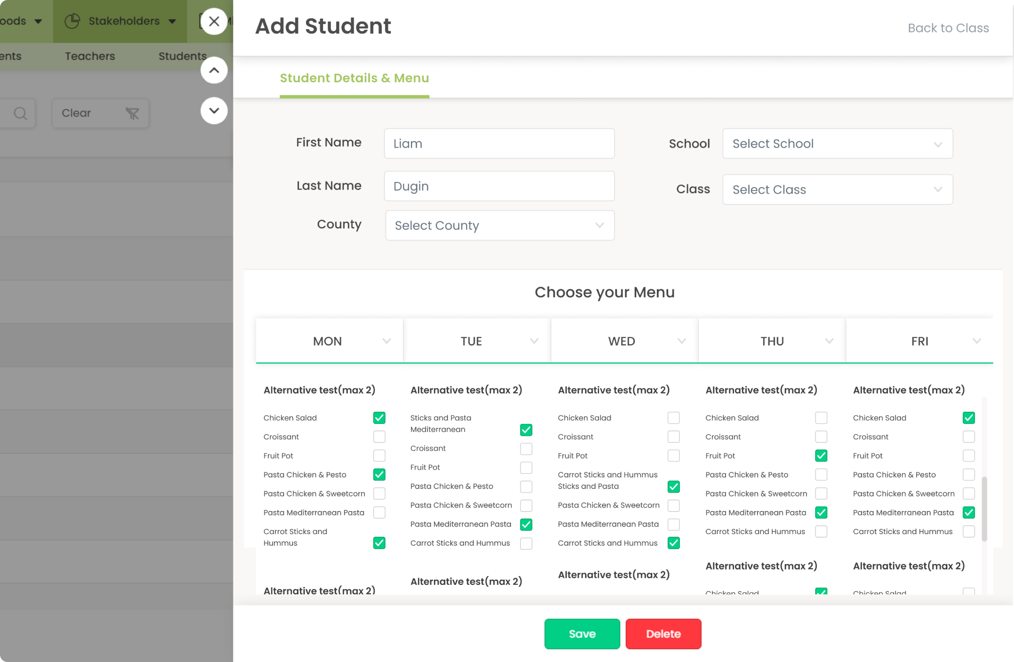
Task: Click the Stakeholders pie chart icon
Action: tap(73, 21)
